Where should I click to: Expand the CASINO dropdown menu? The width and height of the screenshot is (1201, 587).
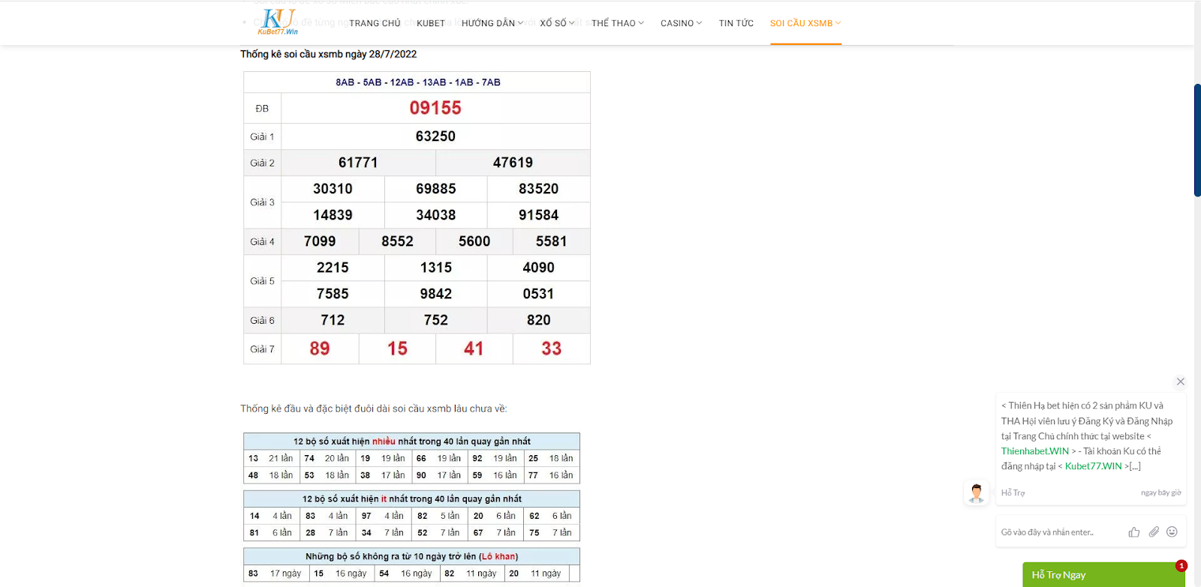pos(682,23)
